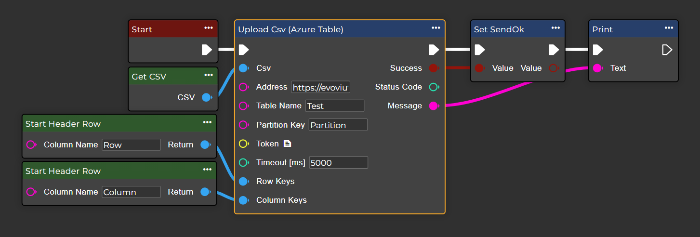Click the Timeout field showing 5000
Screen dimensions: 700x237
tap(338, 162)
